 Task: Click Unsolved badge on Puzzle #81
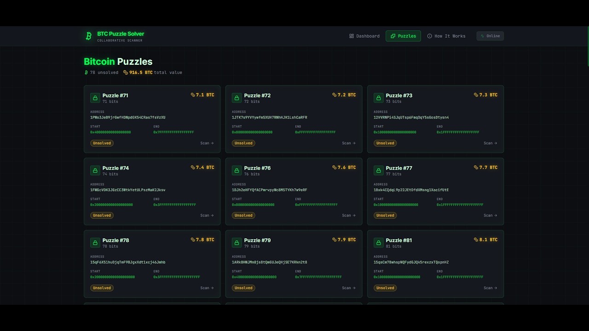tap(385, 288)
